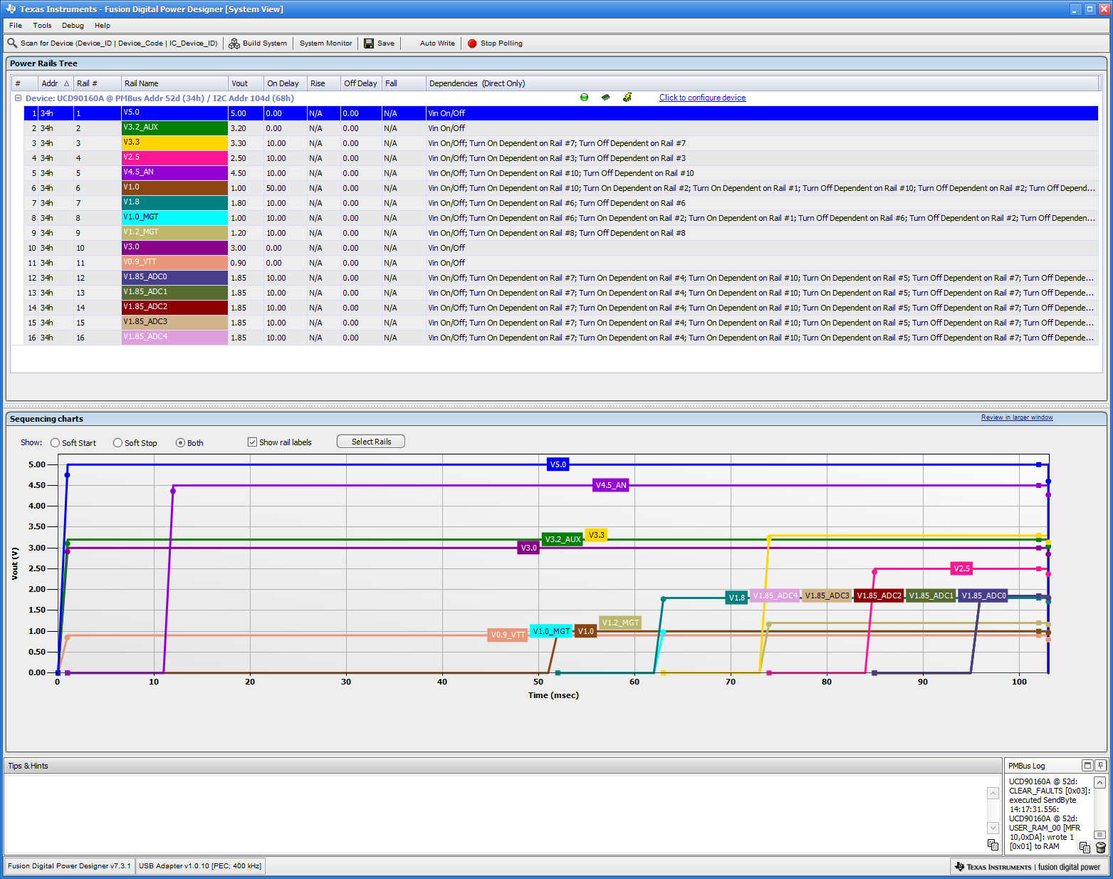Click the Save label in the toolbar
The height and width of the screenshot is (879, 1113).
pos(386,43)
